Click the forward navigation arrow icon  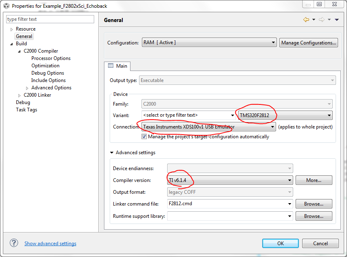[321, 20]
